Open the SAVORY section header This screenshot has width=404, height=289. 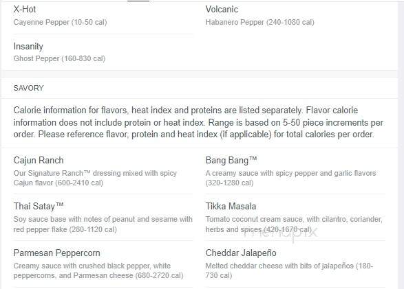coord(29,88)
